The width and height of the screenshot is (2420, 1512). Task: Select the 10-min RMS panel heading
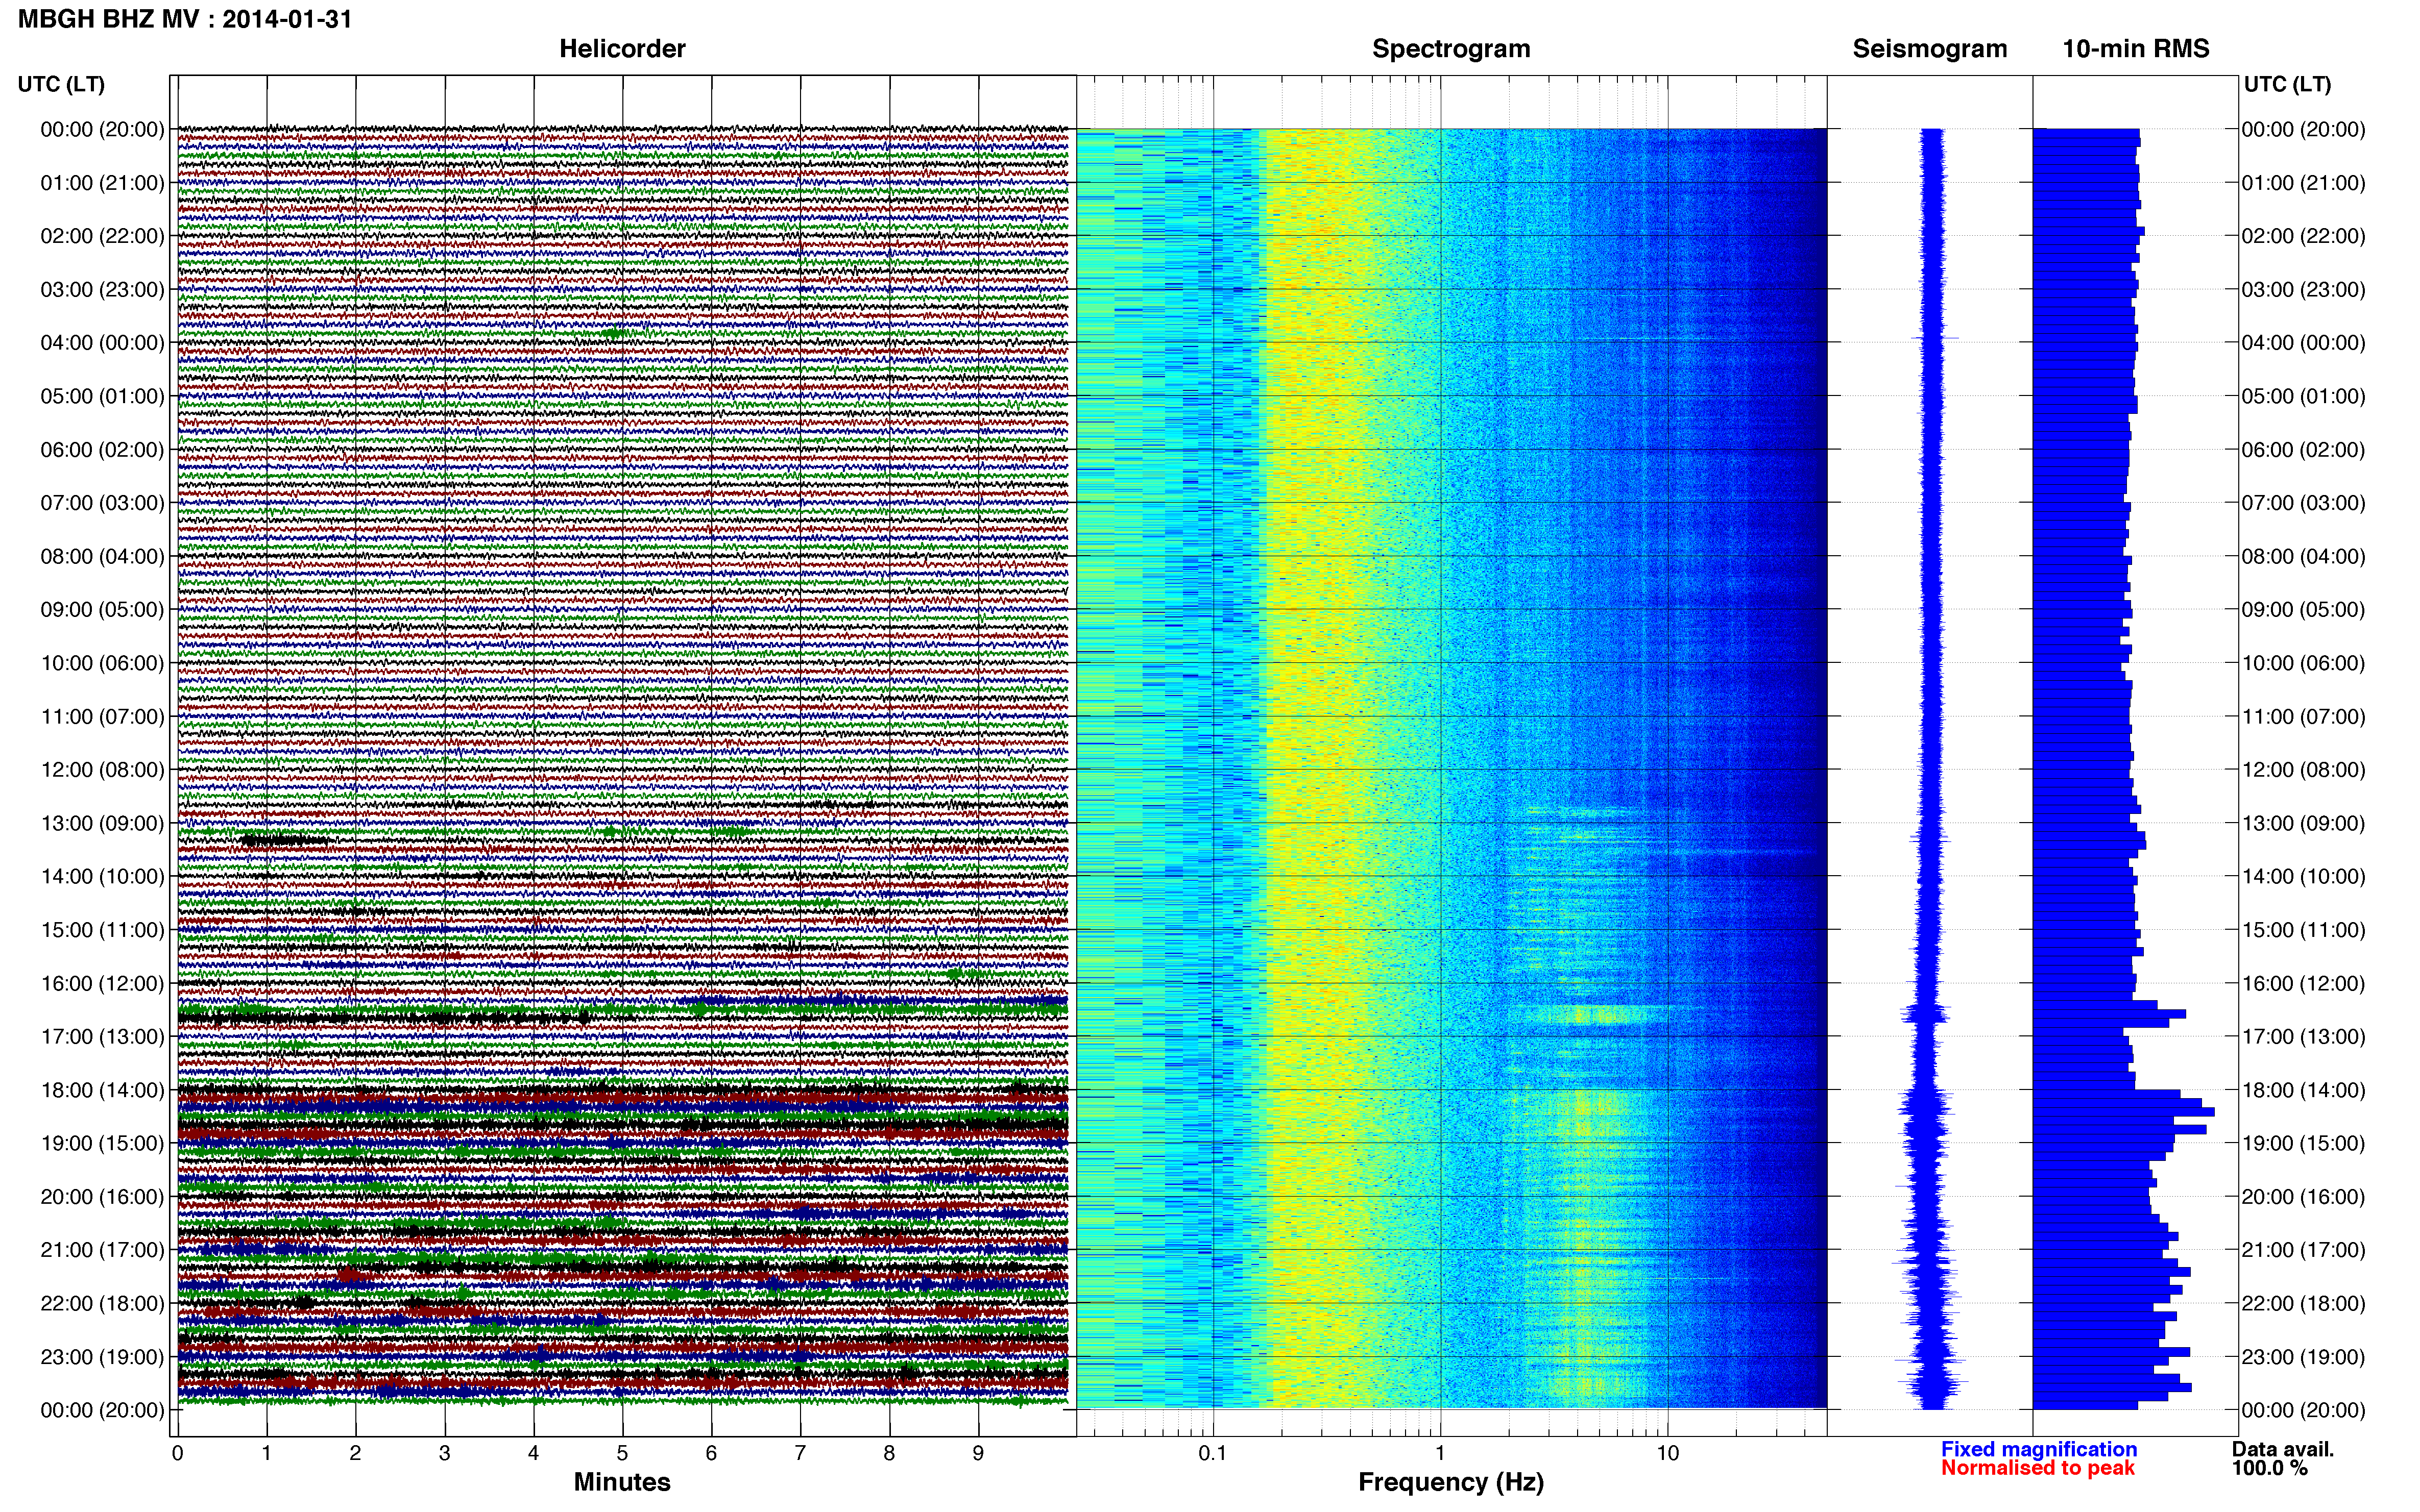(2135, 49)
